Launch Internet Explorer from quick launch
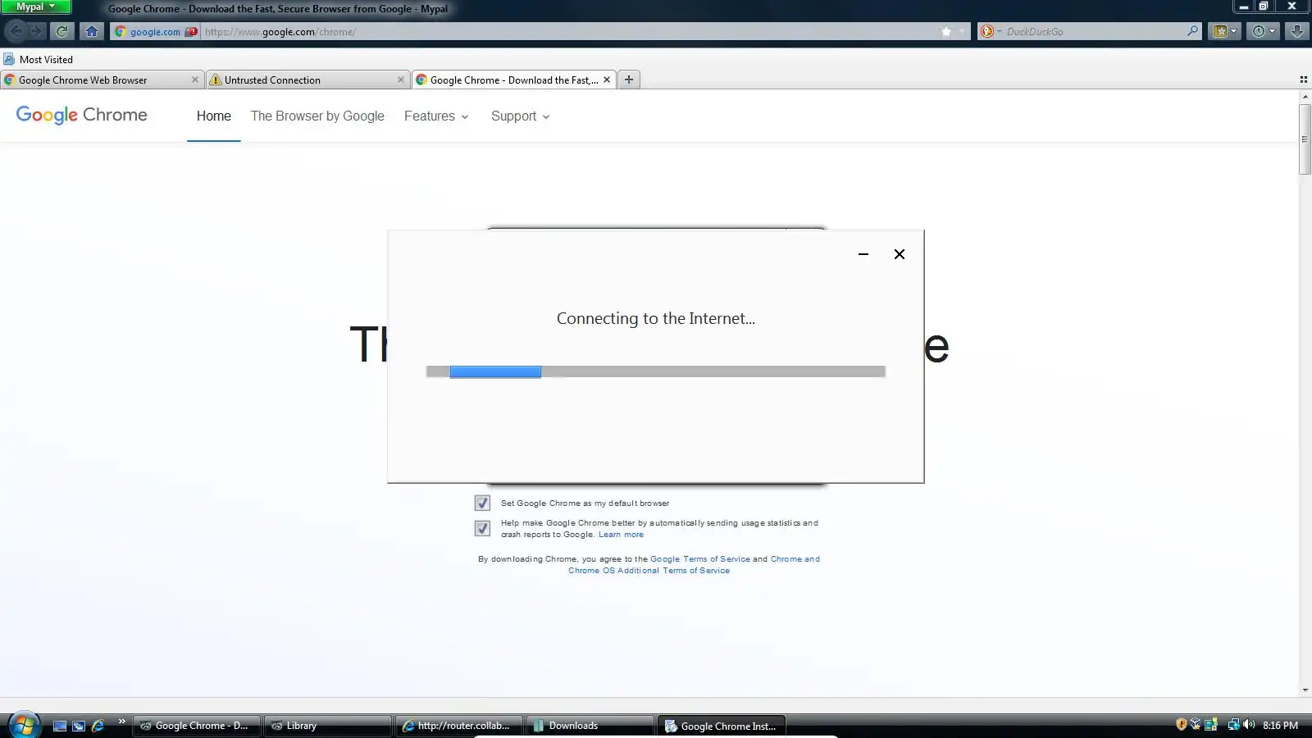This screenshot has width=1312, height=738. pos(98,726)
